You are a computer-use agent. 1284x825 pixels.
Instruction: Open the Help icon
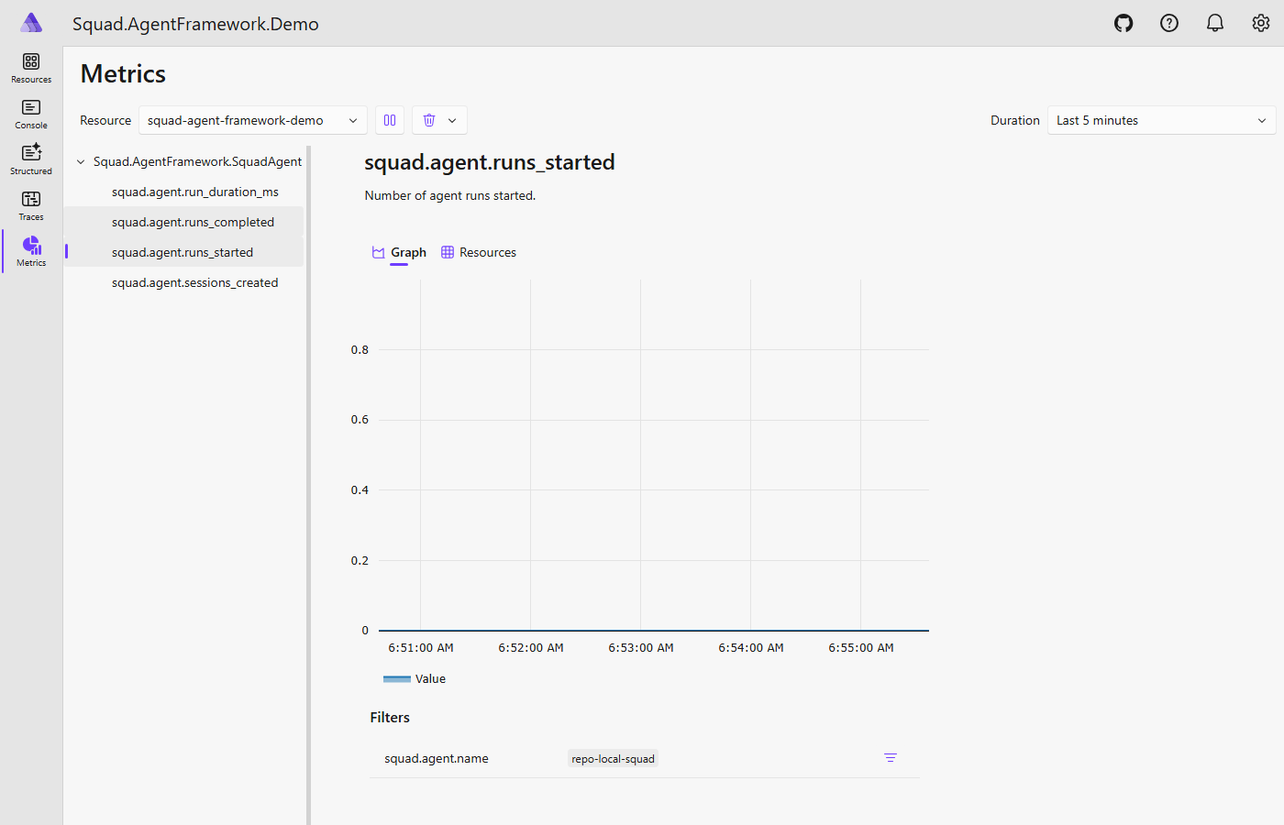tap(1169, 23)
